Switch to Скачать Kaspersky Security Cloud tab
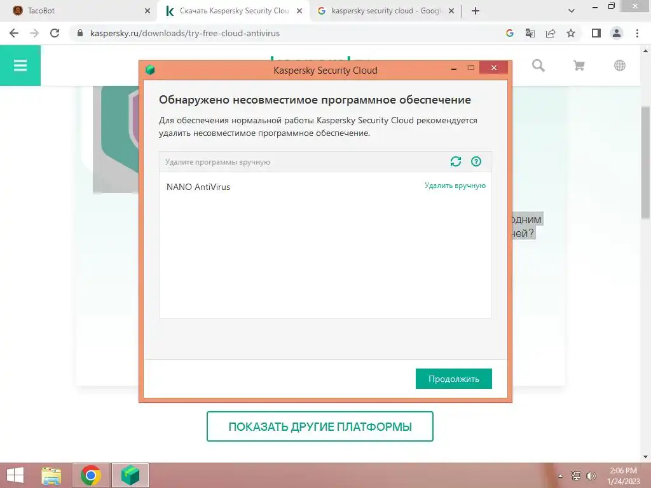Screen dimensions: 651x488 click(x=233, y=11)
